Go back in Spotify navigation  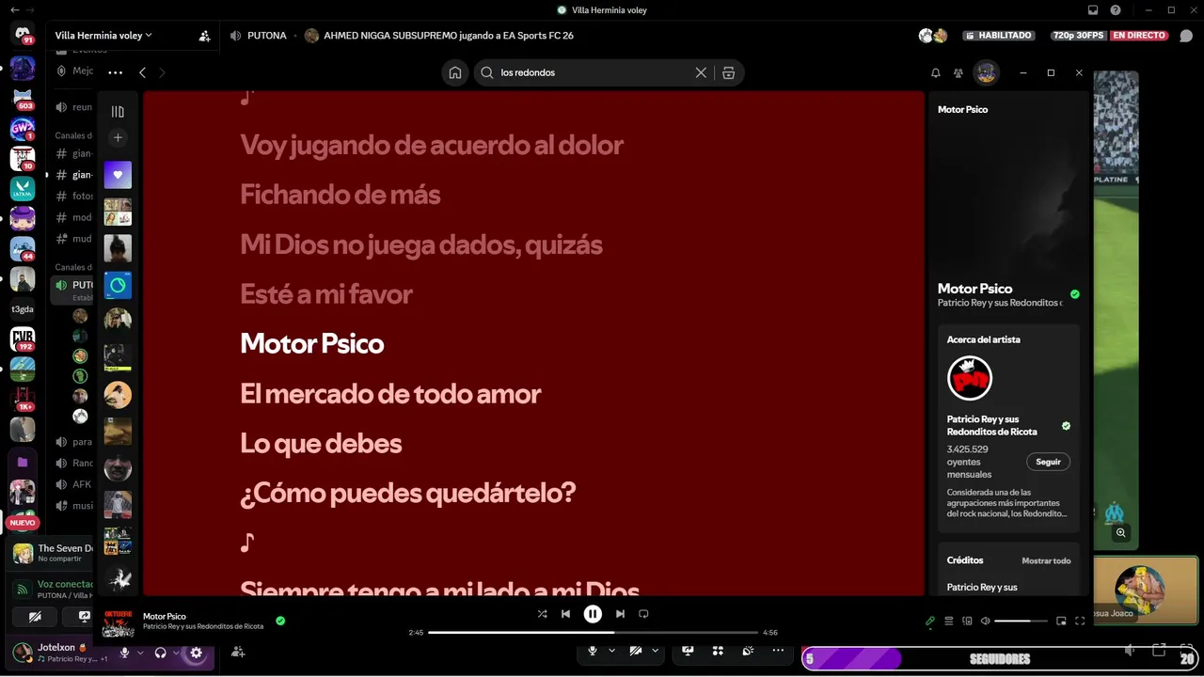(x=142, y=72)
